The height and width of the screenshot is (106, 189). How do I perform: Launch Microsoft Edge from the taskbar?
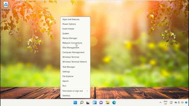(x=114, y=102)
